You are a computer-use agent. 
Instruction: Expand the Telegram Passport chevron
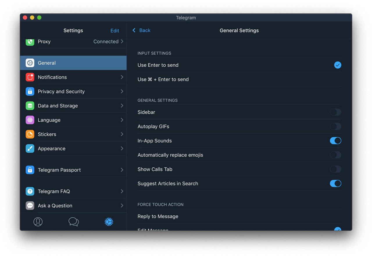(122, 170)
